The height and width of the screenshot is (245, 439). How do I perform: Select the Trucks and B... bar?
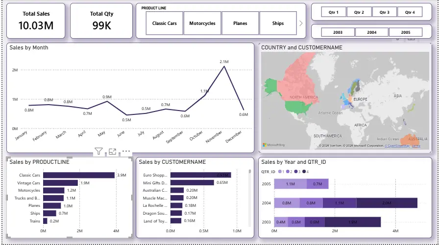click(53, 198)
